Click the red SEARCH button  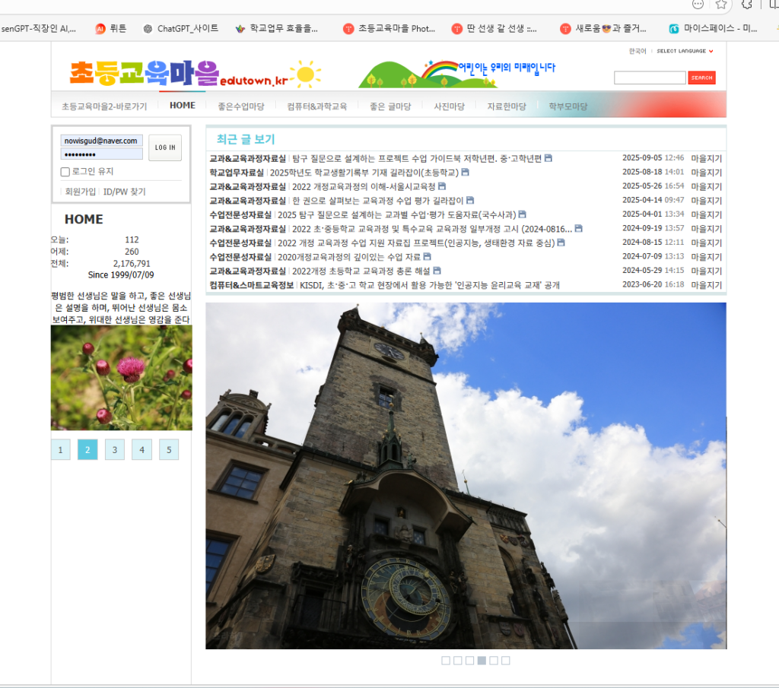pyautogui.click(x=701, y=78)
